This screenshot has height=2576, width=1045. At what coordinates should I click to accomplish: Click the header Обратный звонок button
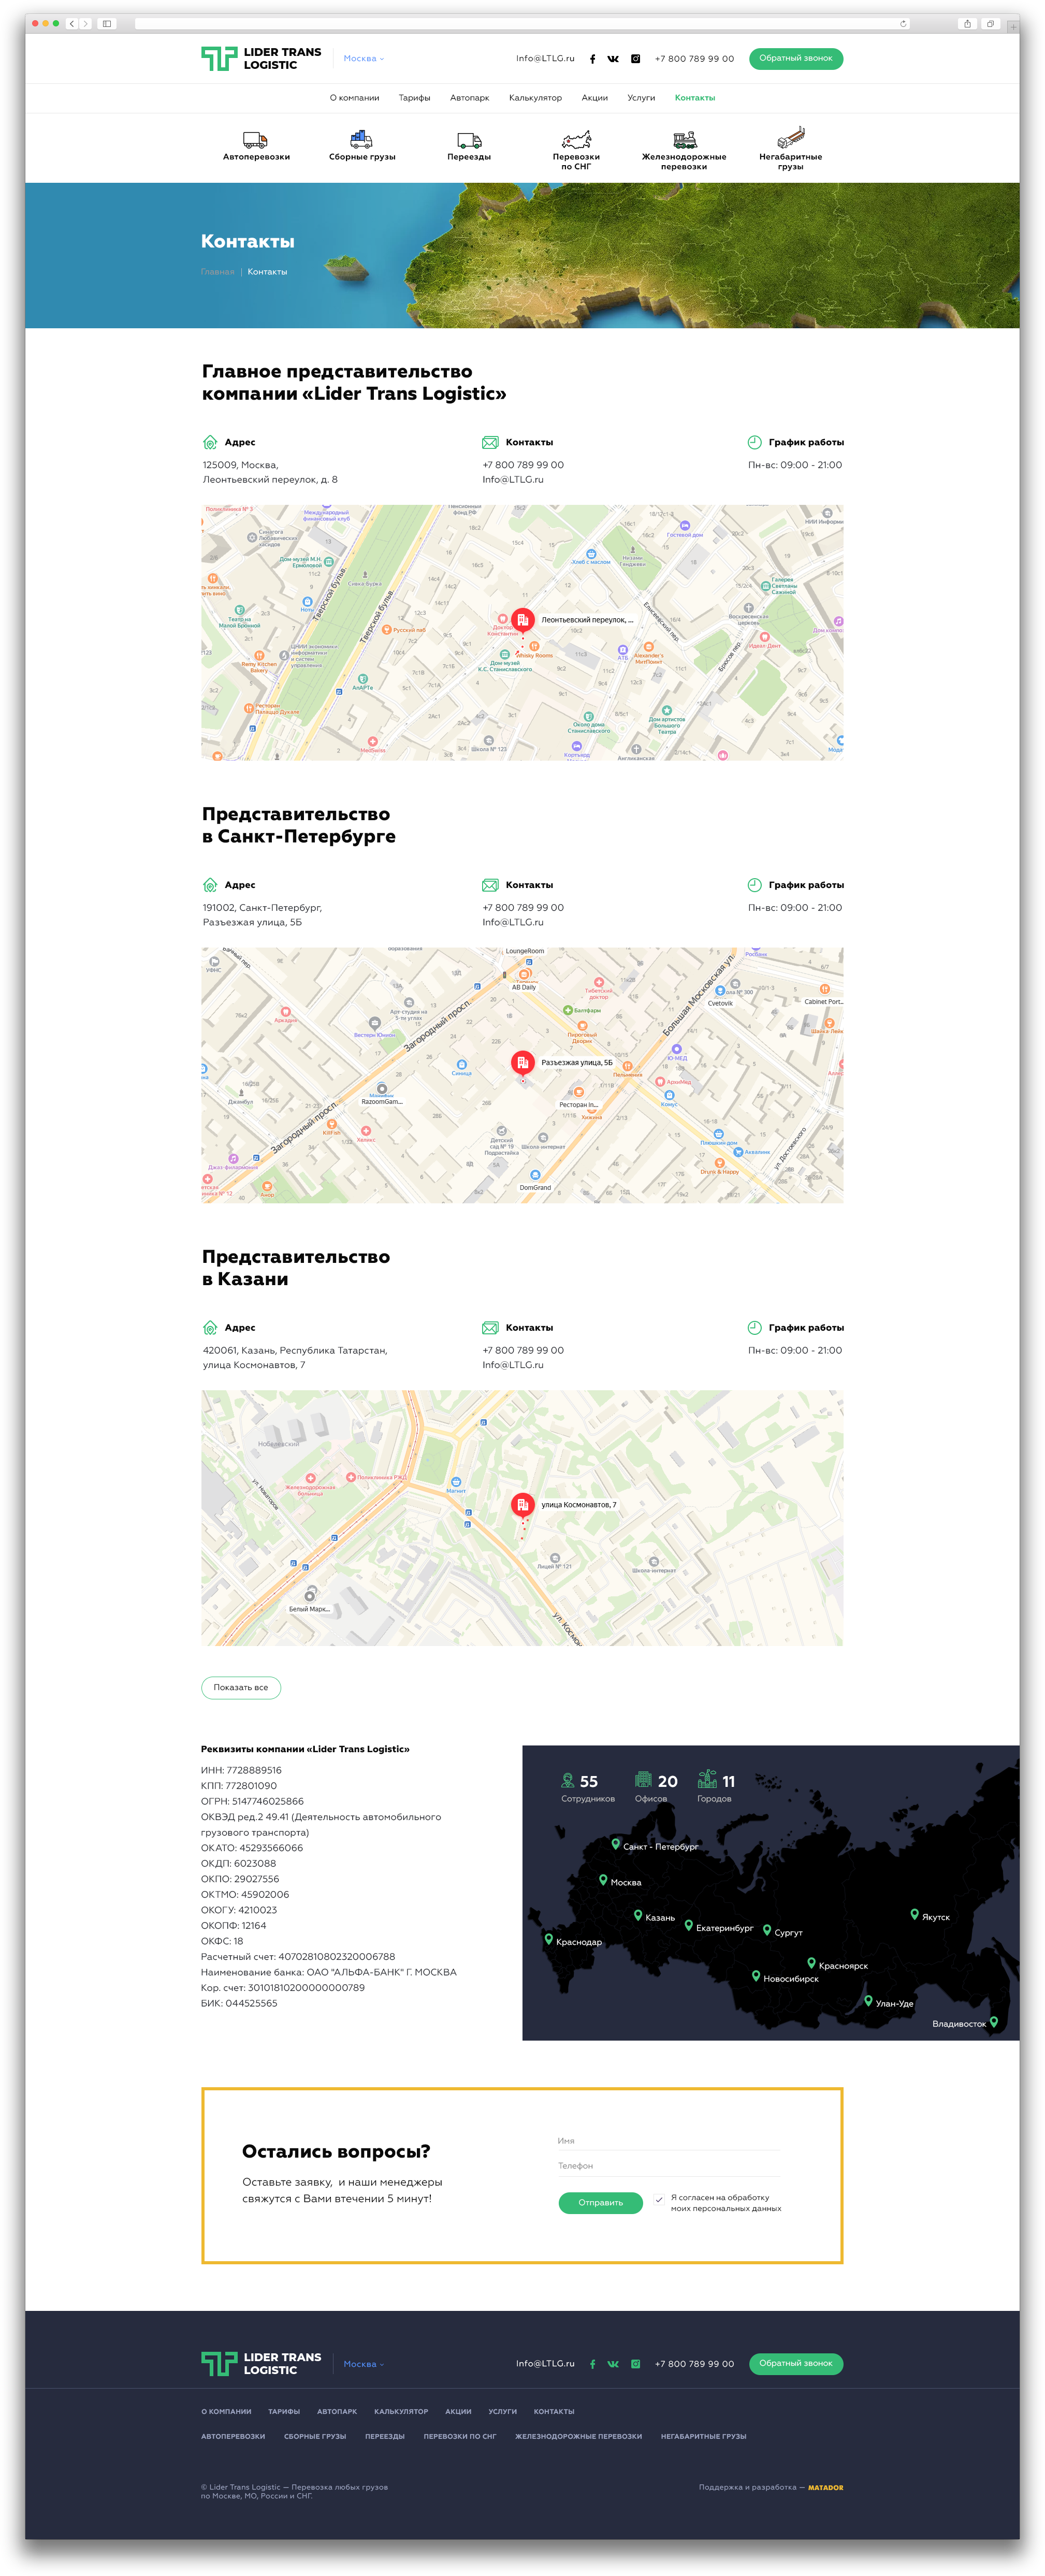[x=796, y=59]
